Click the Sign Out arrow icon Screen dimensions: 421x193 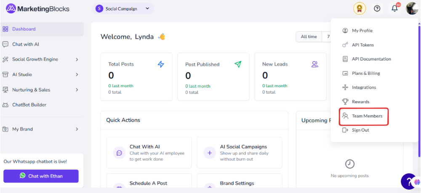point(345,130)
